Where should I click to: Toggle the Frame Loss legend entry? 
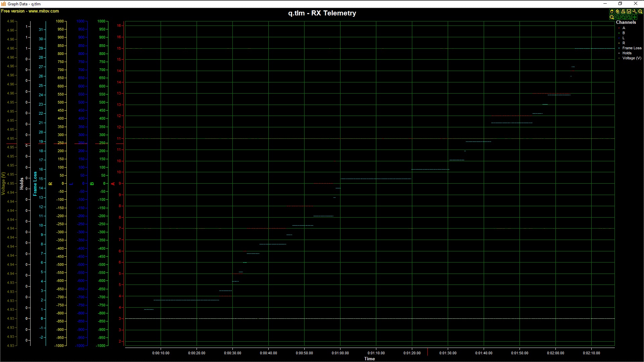coord(632,48)
